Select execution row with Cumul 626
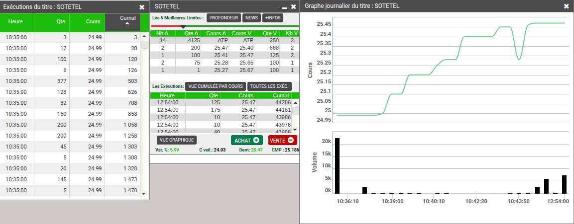 [70, 92]
